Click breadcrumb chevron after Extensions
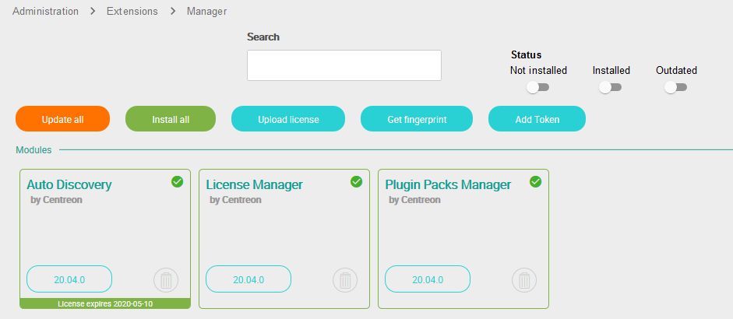The height and width of the screenshot is (319, 733). pyautogui.click(x=173, y=11)
